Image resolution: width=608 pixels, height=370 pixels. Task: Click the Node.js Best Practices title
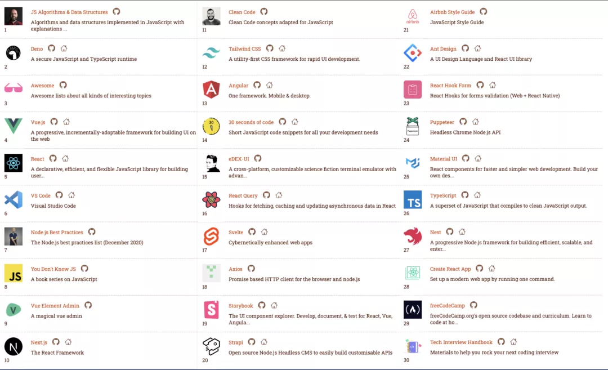point(57,233)
